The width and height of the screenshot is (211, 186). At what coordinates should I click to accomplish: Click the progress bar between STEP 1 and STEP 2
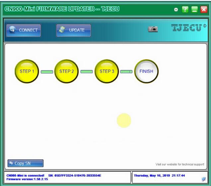(x=47, y=72)
